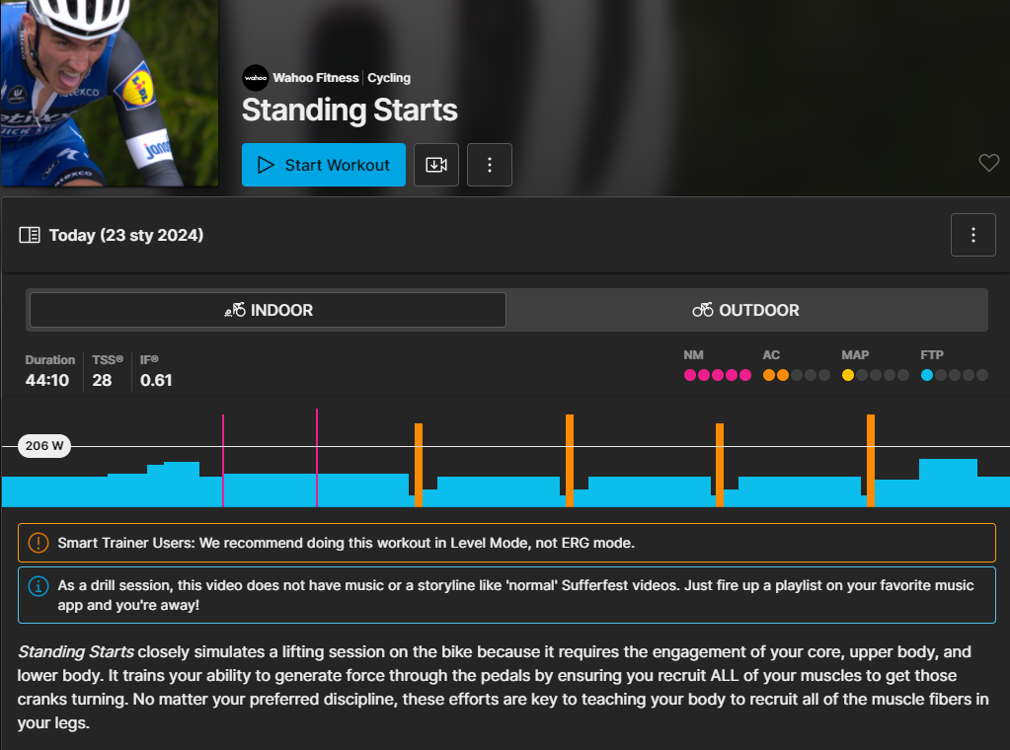The width and height of the screenshot is (1010, 750).
Task: Open the Today schedule three-dot menu
Action: (973, 235)
